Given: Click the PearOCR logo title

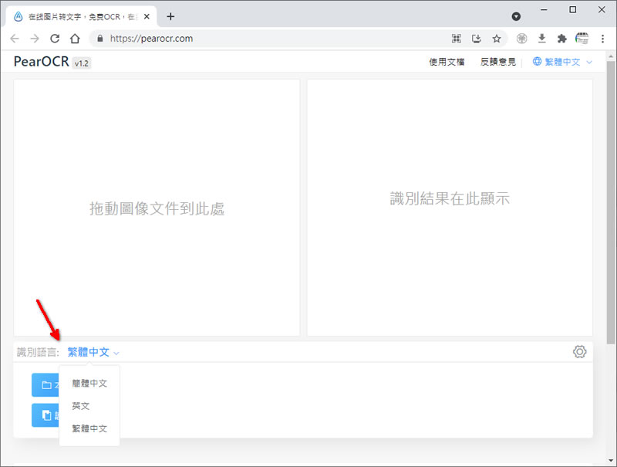Looking at the screenshot, I should pos(42,62).
